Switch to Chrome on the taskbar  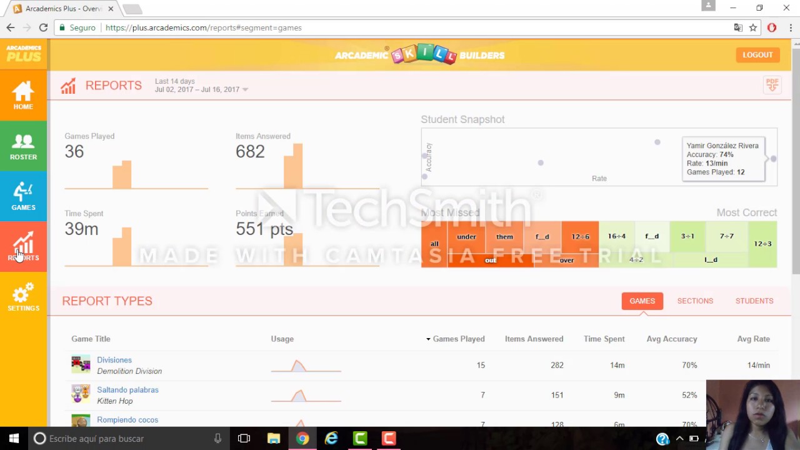tap(302, 439)
